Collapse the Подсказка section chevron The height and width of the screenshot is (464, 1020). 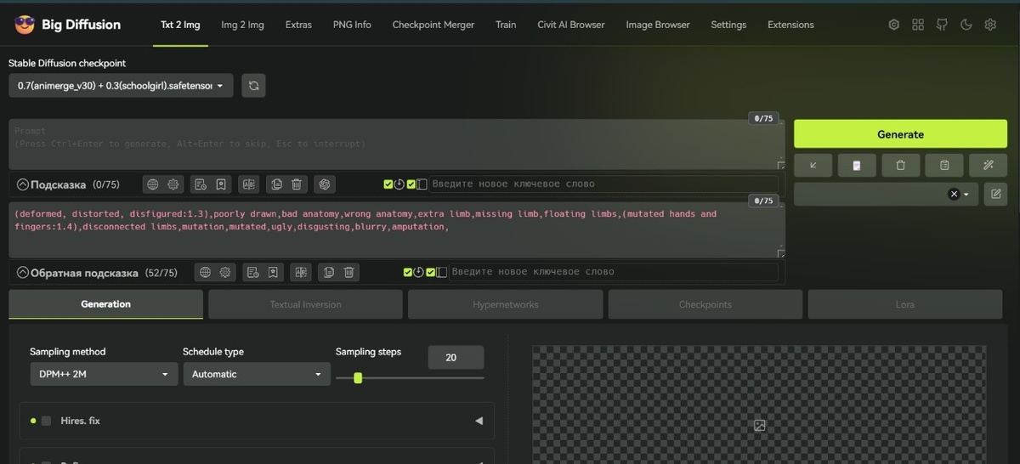[x=23, y=184]
